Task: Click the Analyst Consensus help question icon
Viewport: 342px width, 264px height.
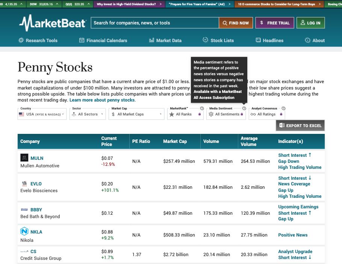Action: tap(283, 108)
